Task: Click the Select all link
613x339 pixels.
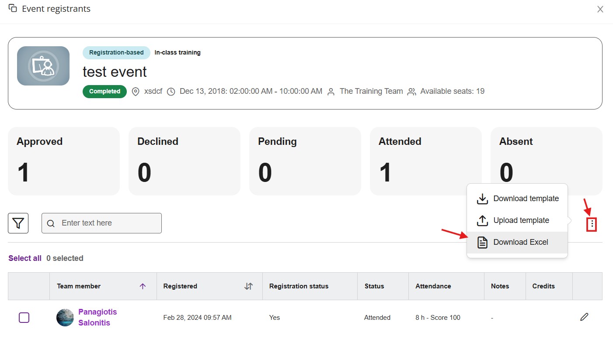Action: 25,258
